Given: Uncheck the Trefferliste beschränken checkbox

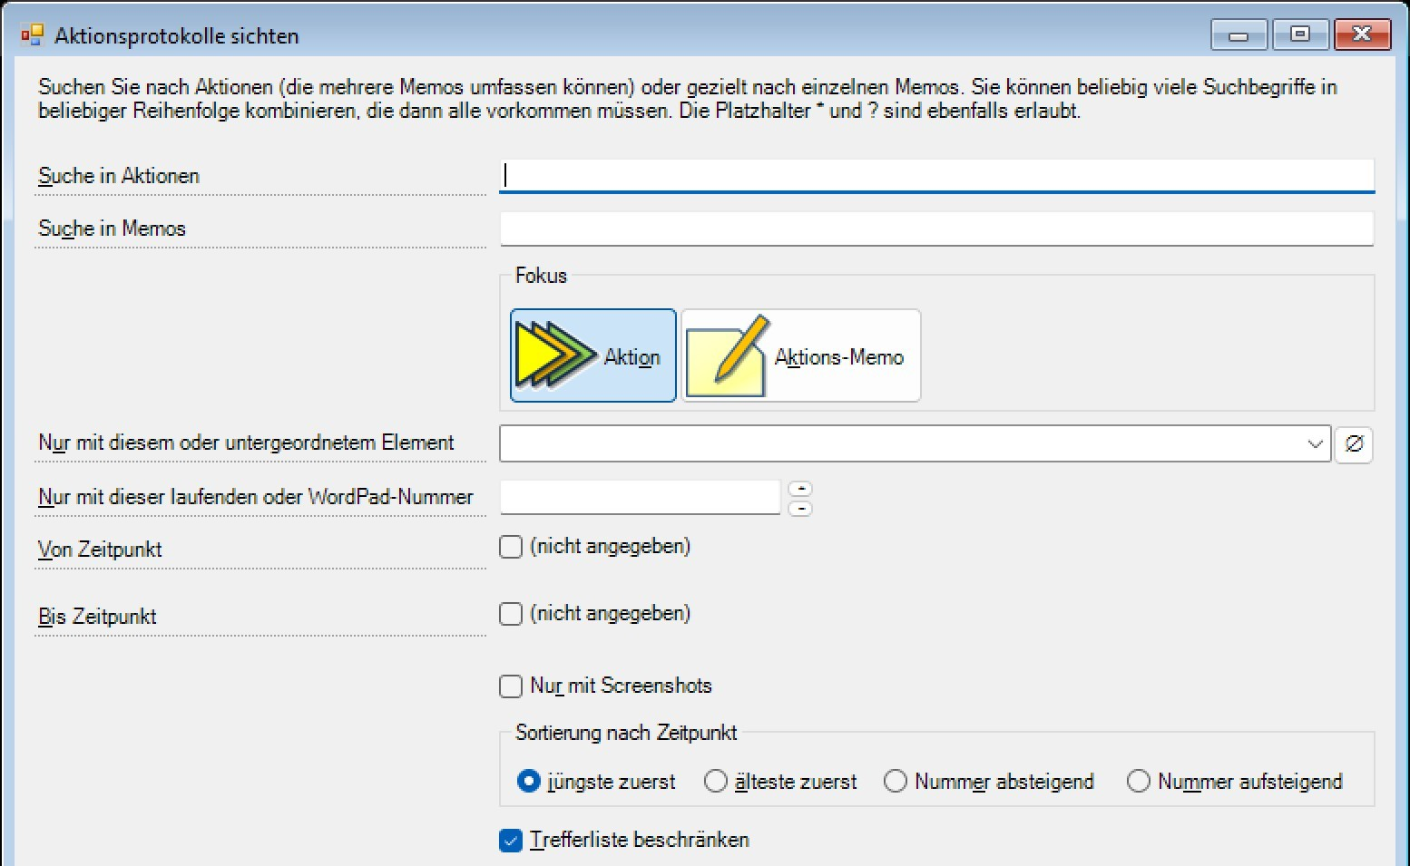Looking at the screenshot, I should (x=511, y=841).
